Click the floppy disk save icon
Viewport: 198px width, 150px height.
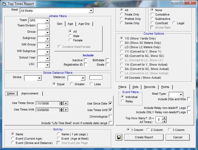point(118,137)
